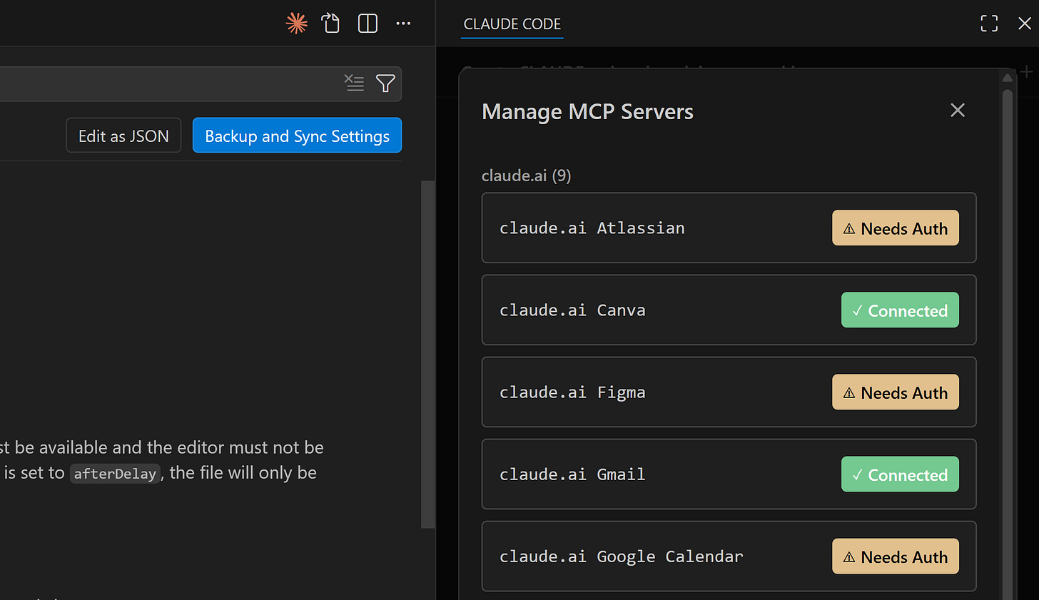Screen dimensions: 1039x600
Task: Click the Claude spark icon in the toolbar
Action: pyautogui.click(x=295, y=23)
